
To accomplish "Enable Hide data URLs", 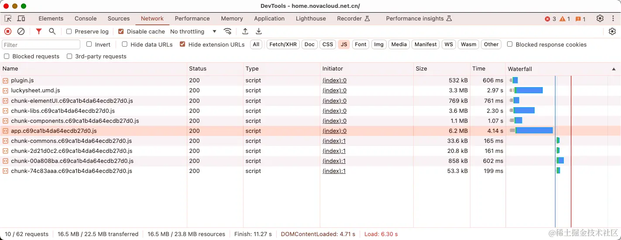I will [x=124, y=44].
